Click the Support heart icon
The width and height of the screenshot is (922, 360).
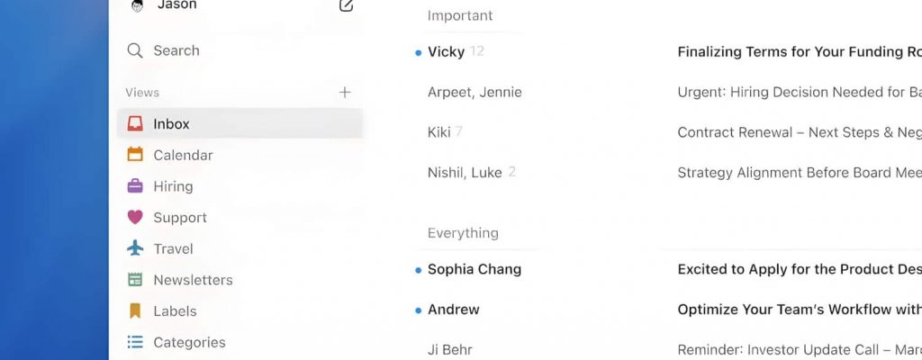coord(135,217)
